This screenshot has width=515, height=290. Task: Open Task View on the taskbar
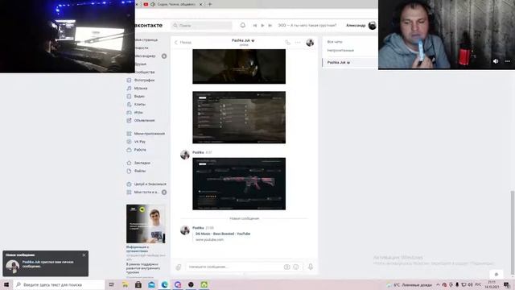(x=112, y=284)
